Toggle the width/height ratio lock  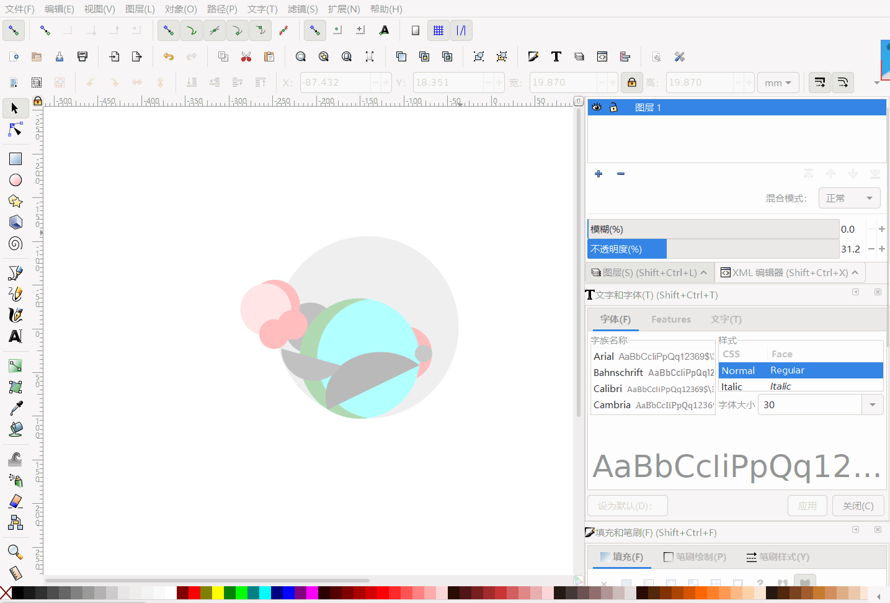(x=632, y=83)
